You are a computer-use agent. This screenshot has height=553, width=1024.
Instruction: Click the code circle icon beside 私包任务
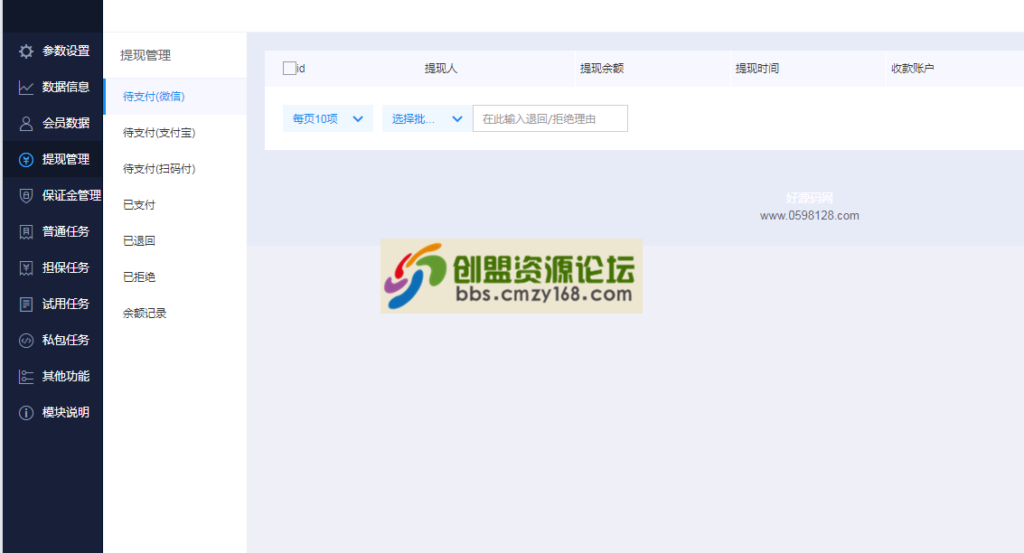click(x=26, y=340)
